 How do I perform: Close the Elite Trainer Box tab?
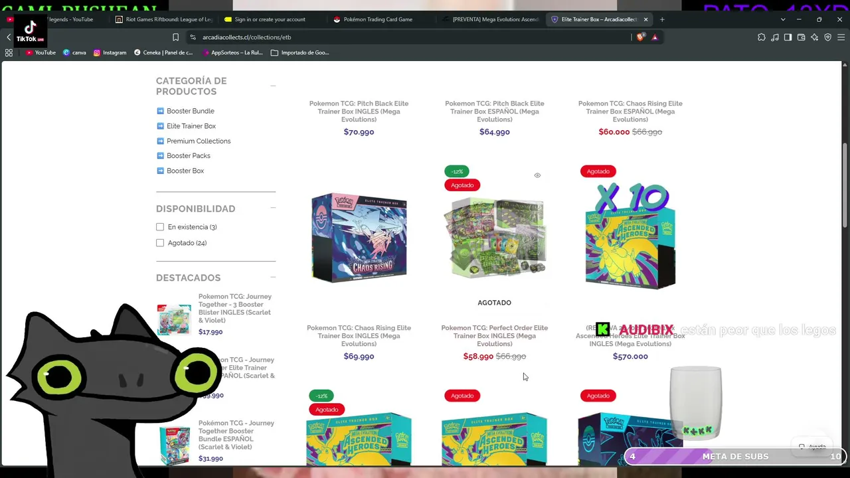(645, 19)
